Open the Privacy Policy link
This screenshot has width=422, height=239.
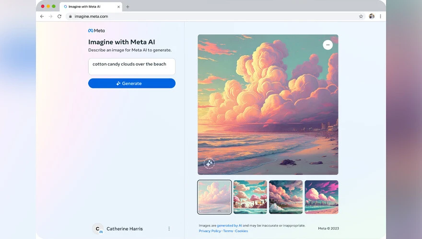210,231
